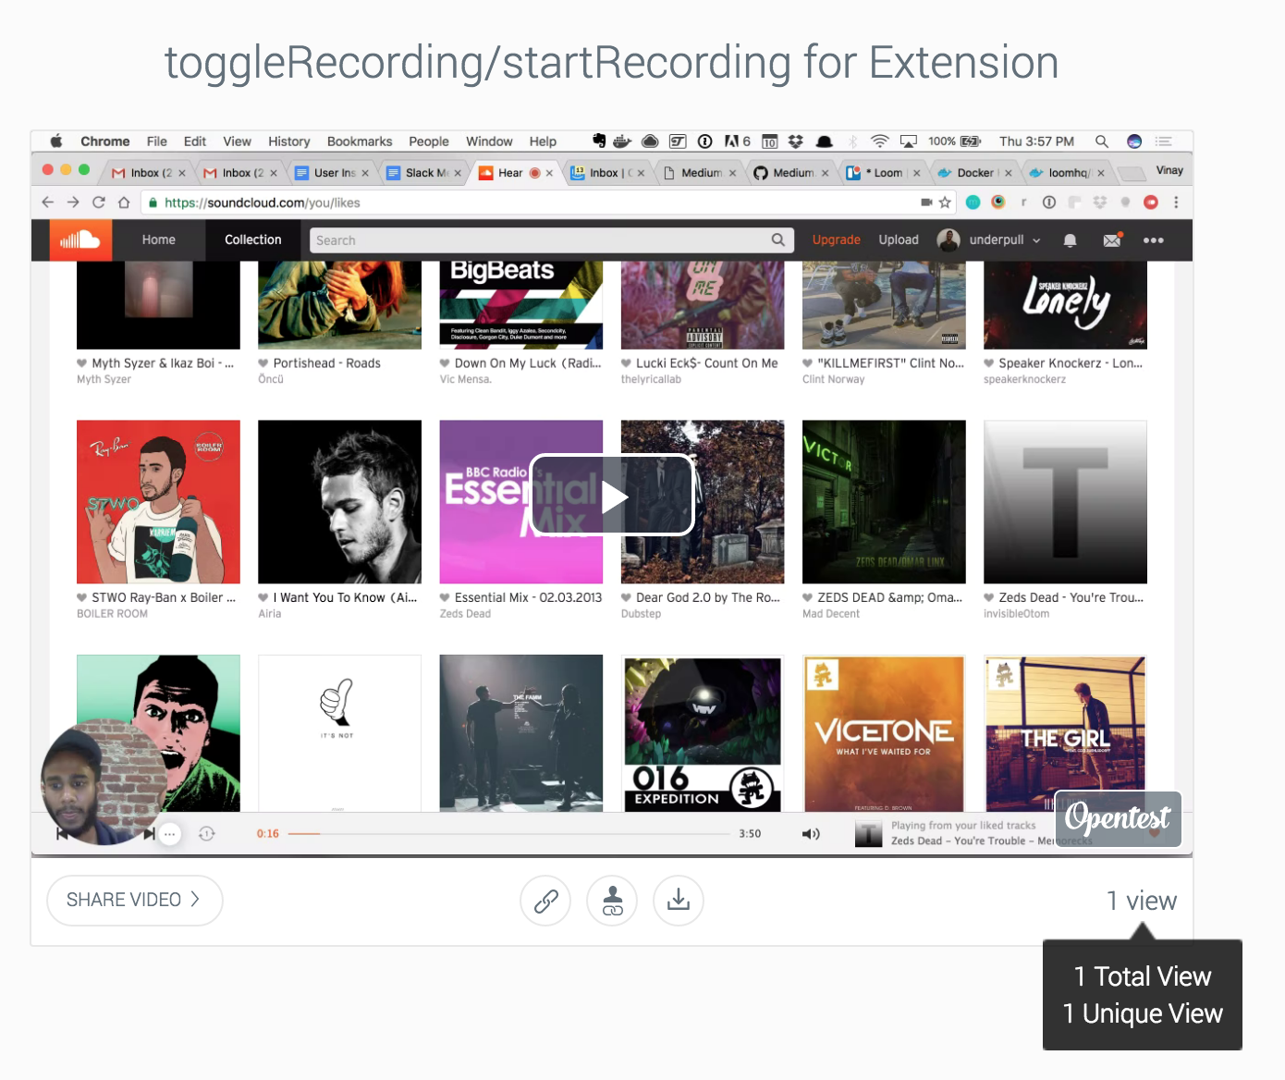This screenshot has width=1285, height=1080.
Task: Seek in the SoundCloud playback progress bar
Action: click(508, 833)
